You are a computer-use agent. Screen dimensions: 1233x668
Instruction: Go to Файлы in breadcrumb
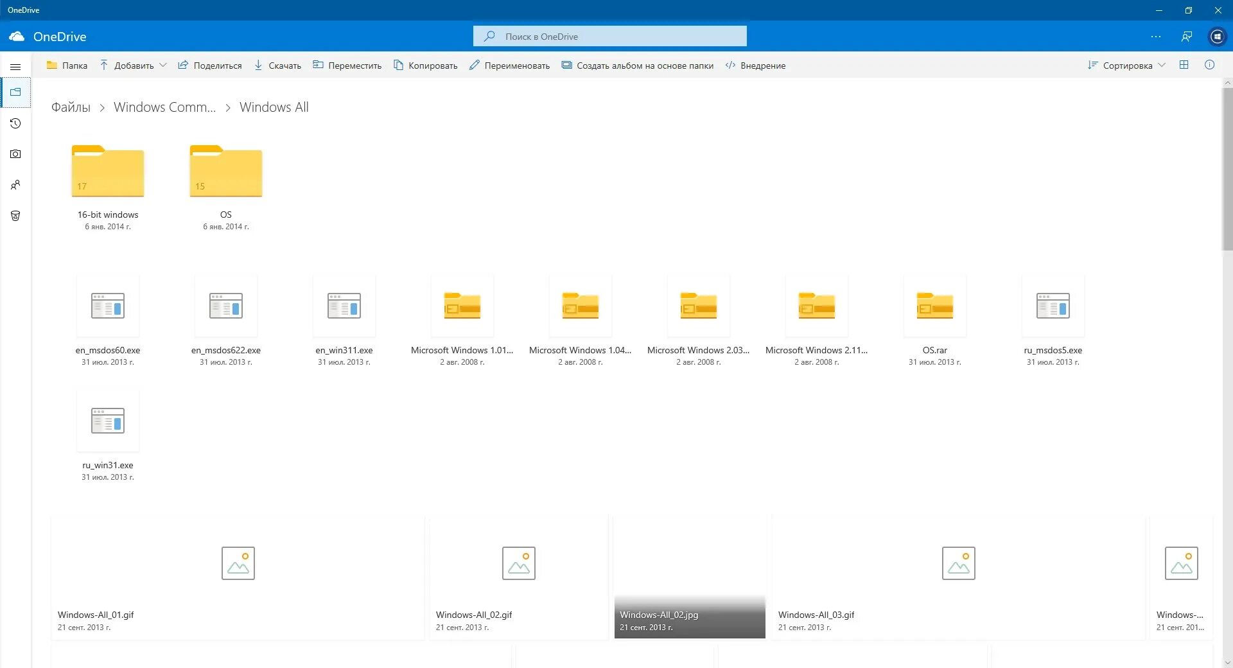point(71,107)
